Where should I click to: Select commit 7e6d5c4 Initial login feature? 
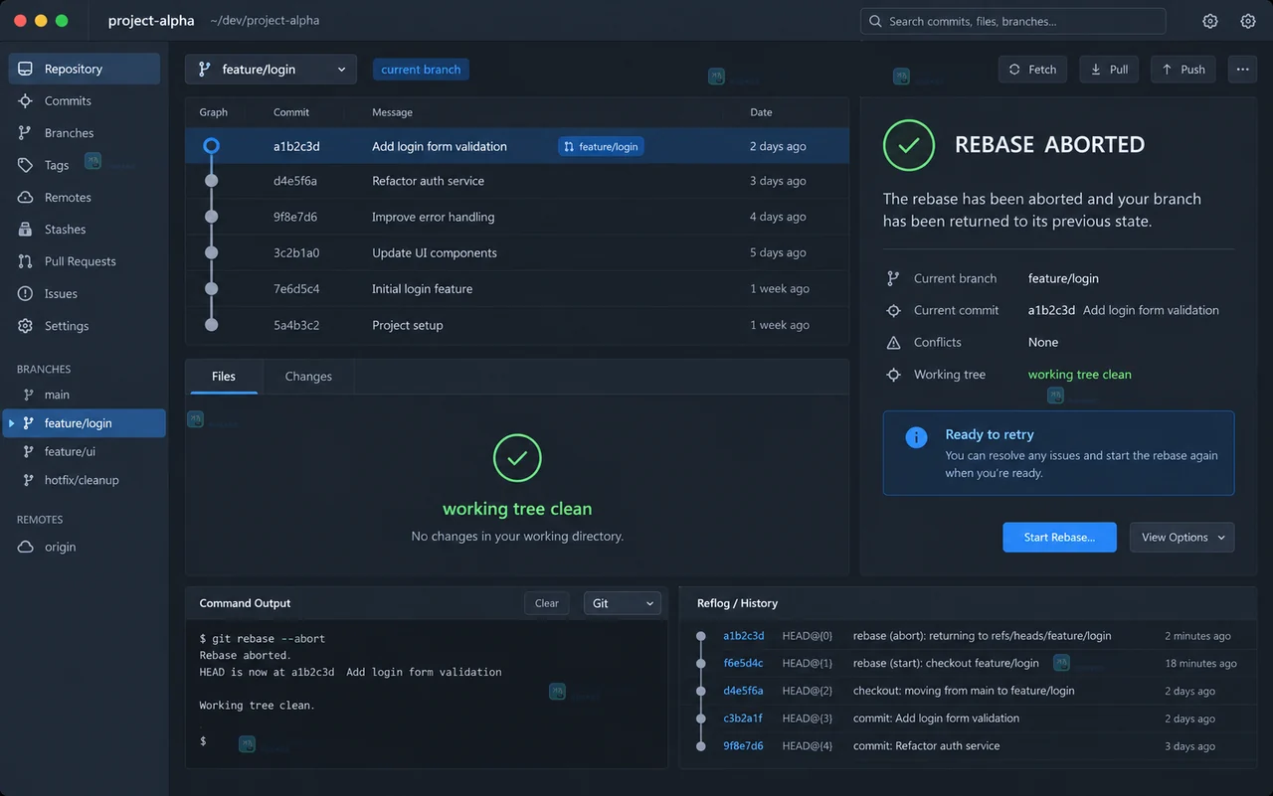517,289
